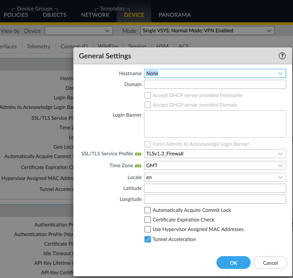
Task: Click the help question mark icon
Action: pos(282,56)
